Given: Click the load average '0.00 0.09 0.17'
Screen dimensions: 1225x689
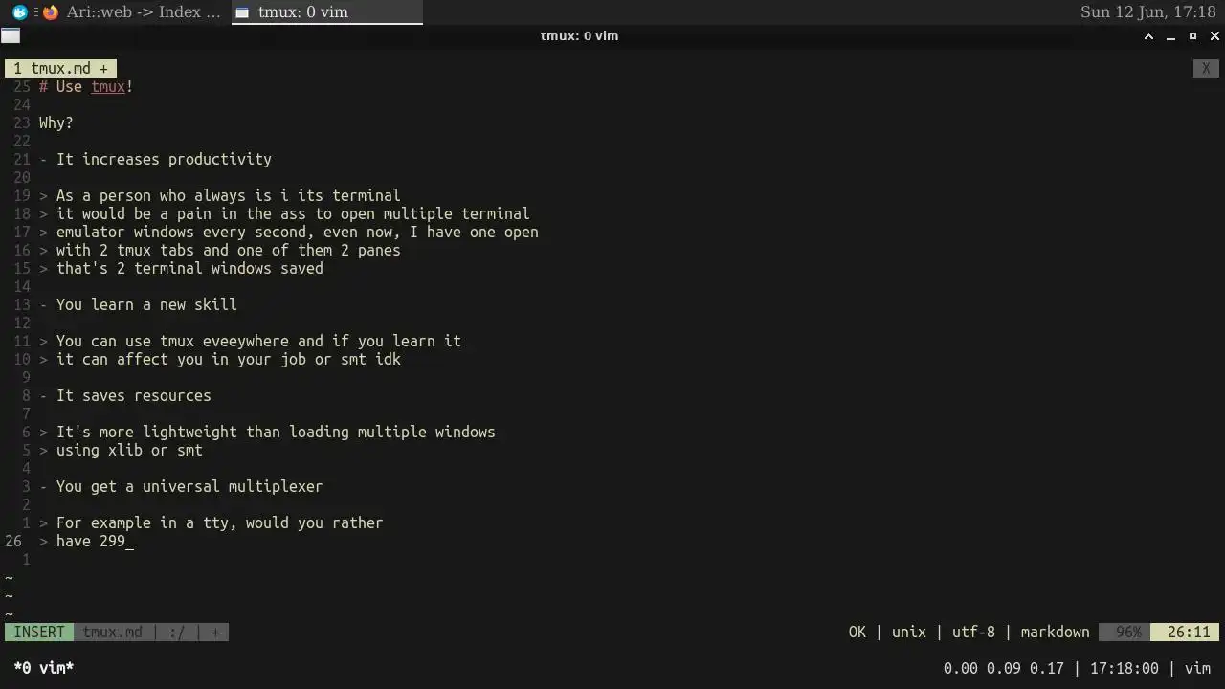Looking at the screenshot, I should coord(1003,668).
